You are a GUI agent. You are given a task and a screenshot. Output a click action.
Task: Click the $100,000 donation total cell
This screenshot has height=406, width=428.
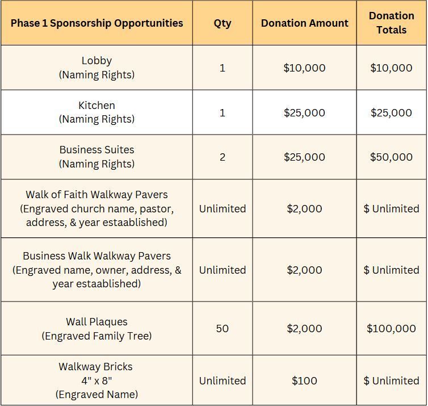(391, 328)
